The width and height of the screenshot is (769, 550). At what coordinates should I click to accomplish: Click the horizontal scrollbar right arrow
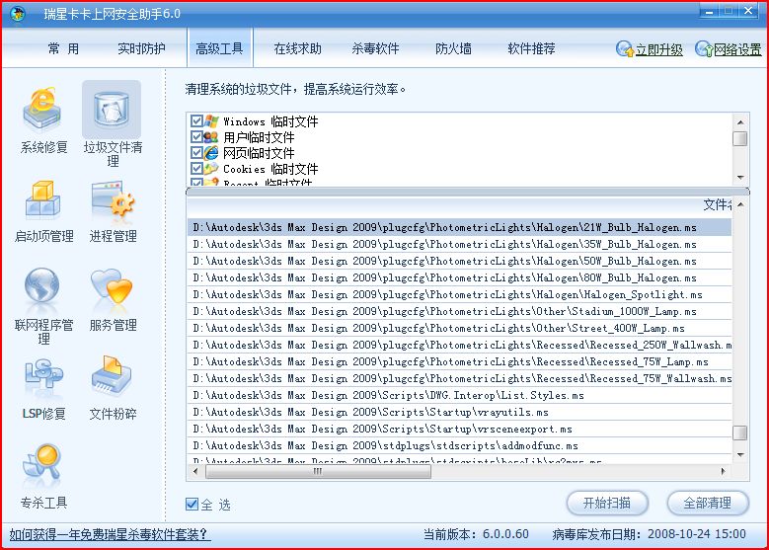click(x=724, y=471)
